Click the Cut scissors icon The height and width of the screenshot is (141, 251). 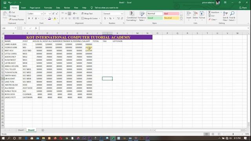[10, 12]
